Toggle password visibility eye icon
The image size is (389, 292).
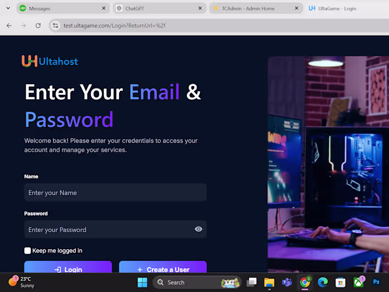[x=198, y=229]
